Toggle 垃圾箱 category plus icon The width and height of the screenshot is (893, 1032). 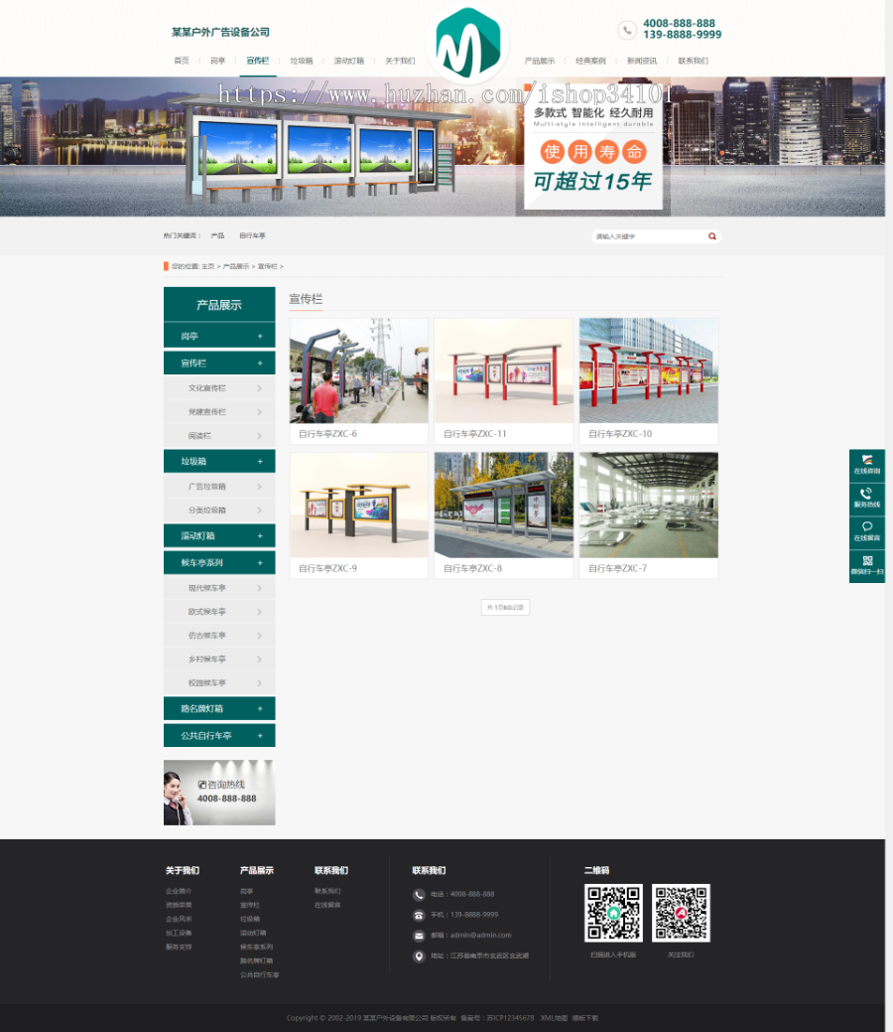[260, 462]
